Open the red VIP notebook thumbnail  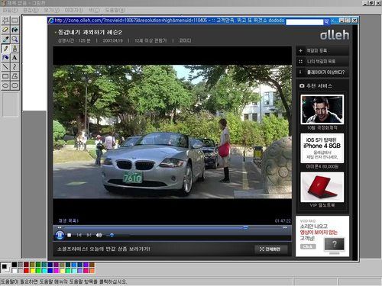coord(322,187)
